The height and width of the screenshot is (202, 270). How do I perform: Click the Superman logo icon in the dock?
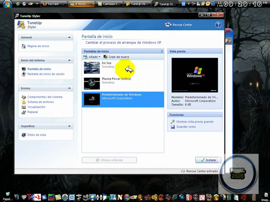(x=24, y=197)
